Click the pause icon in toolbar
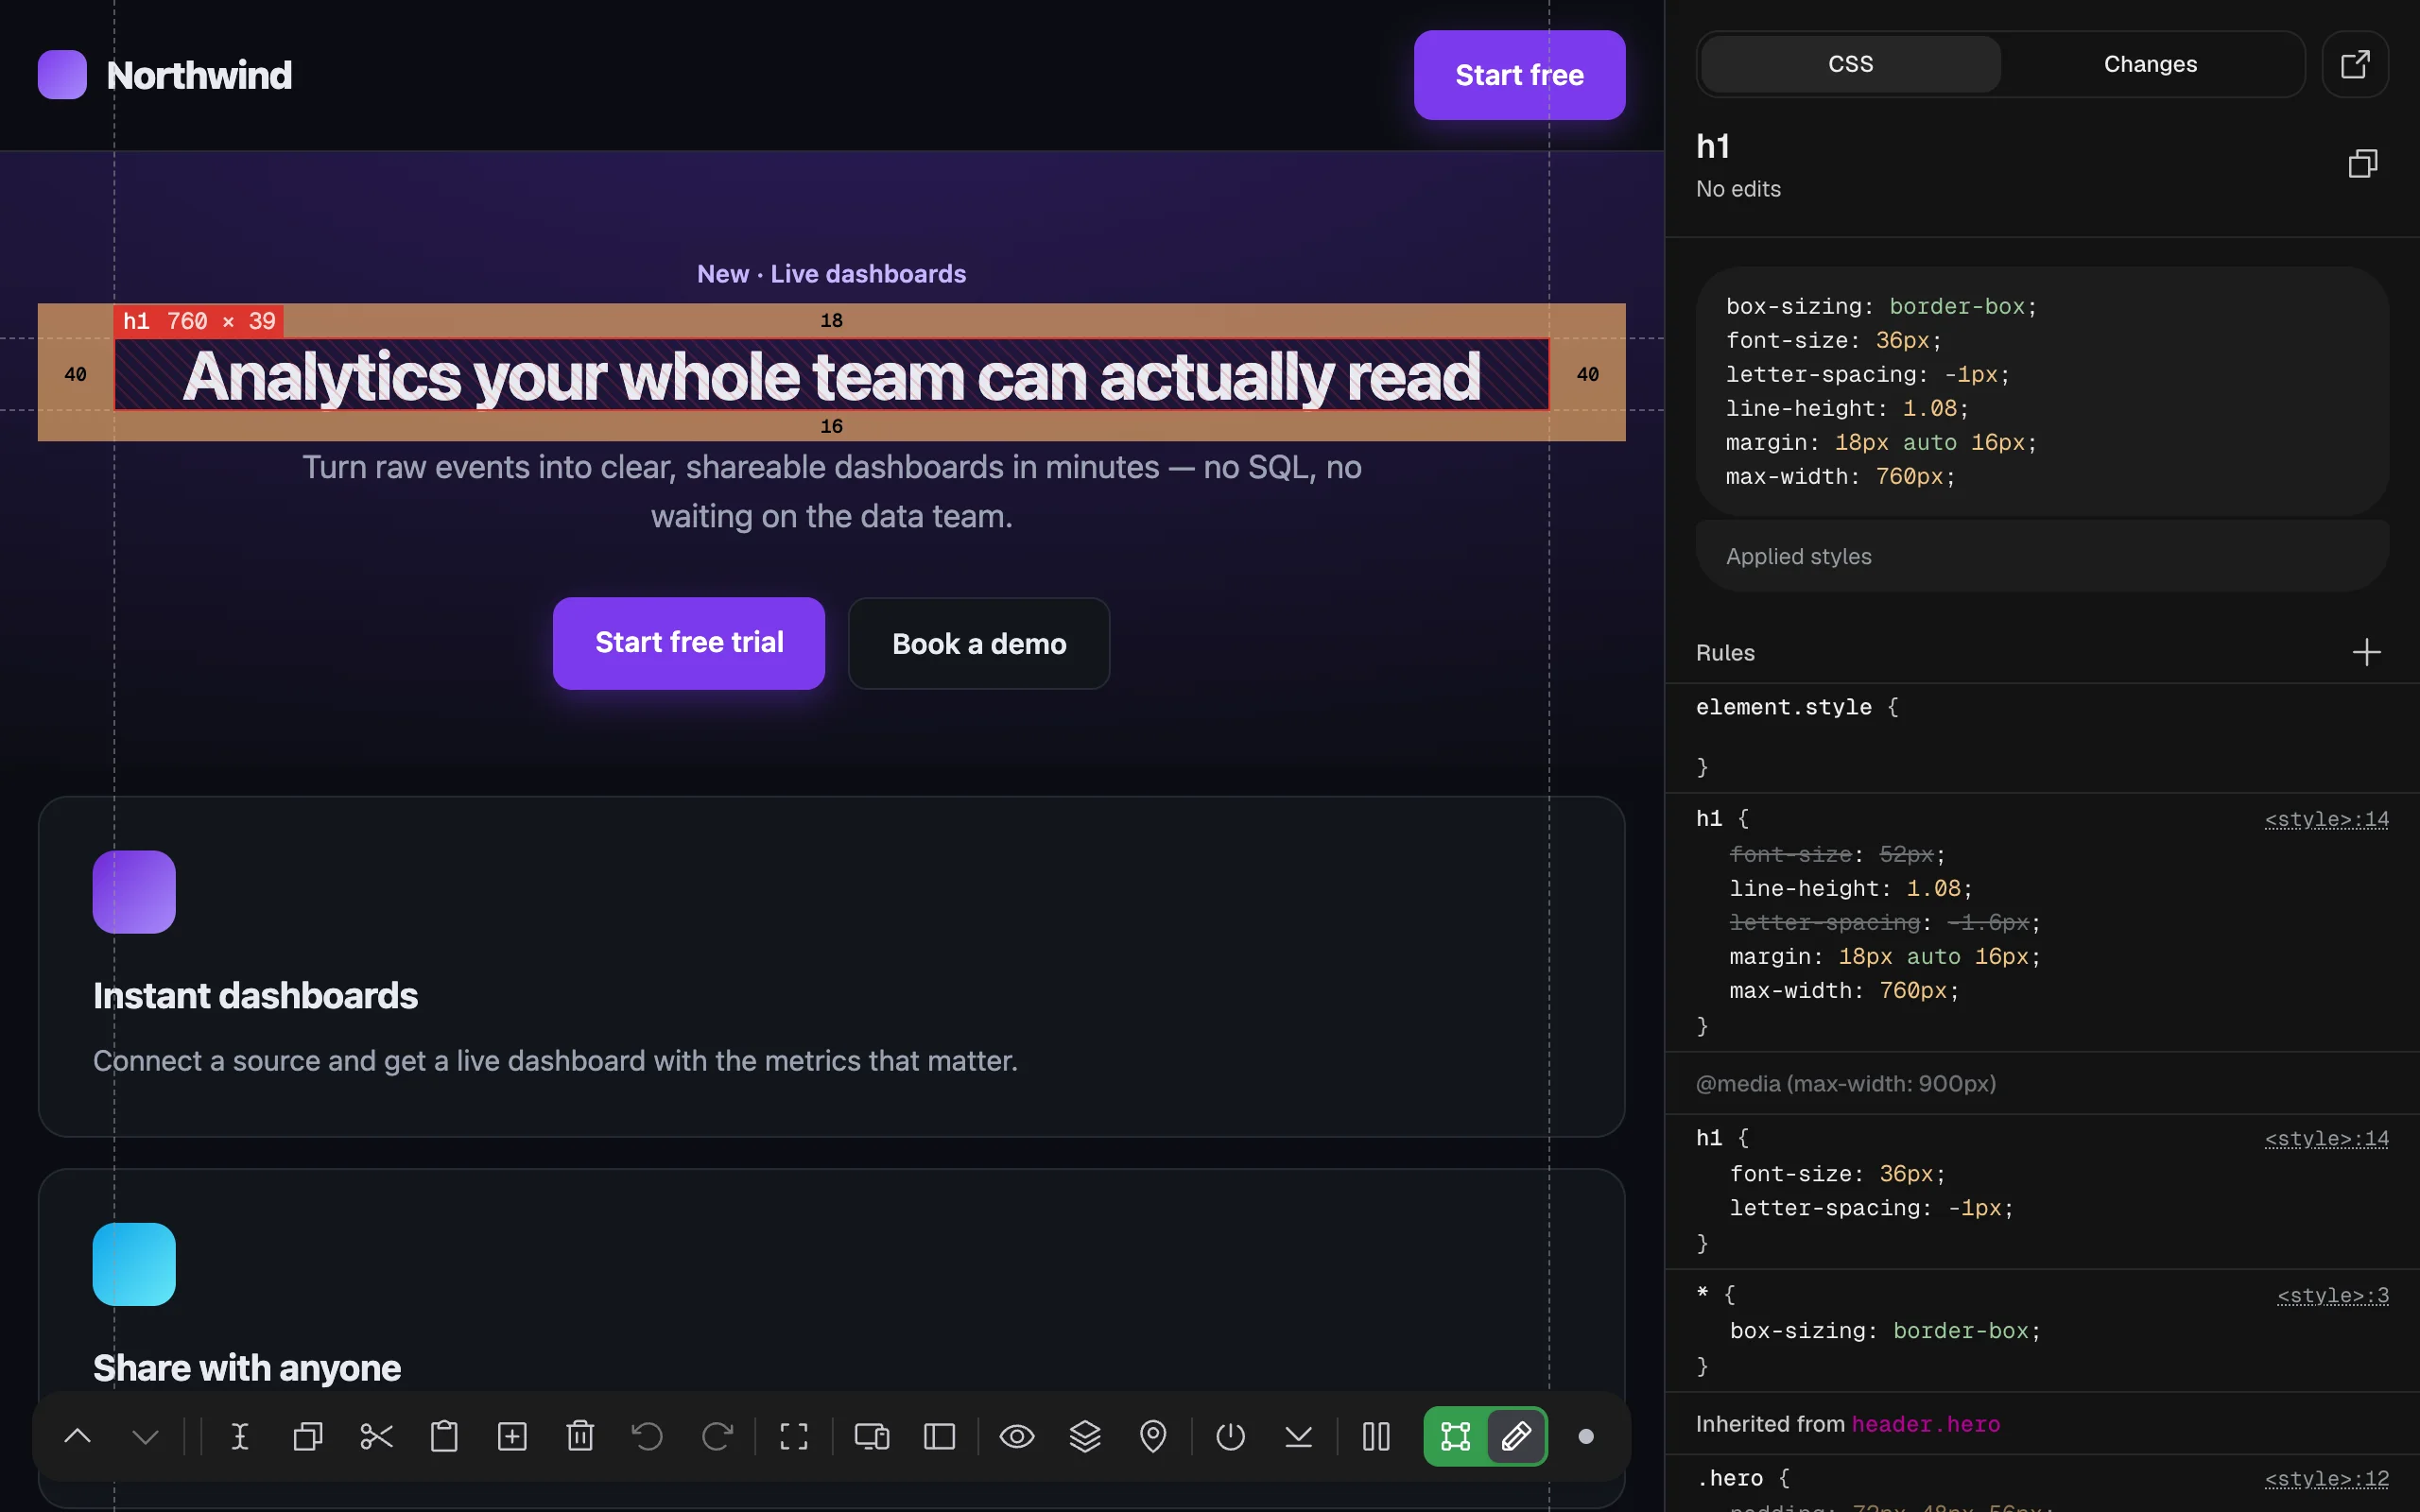Viewport: 2420px width, 1512px height. (1376, 1437)
